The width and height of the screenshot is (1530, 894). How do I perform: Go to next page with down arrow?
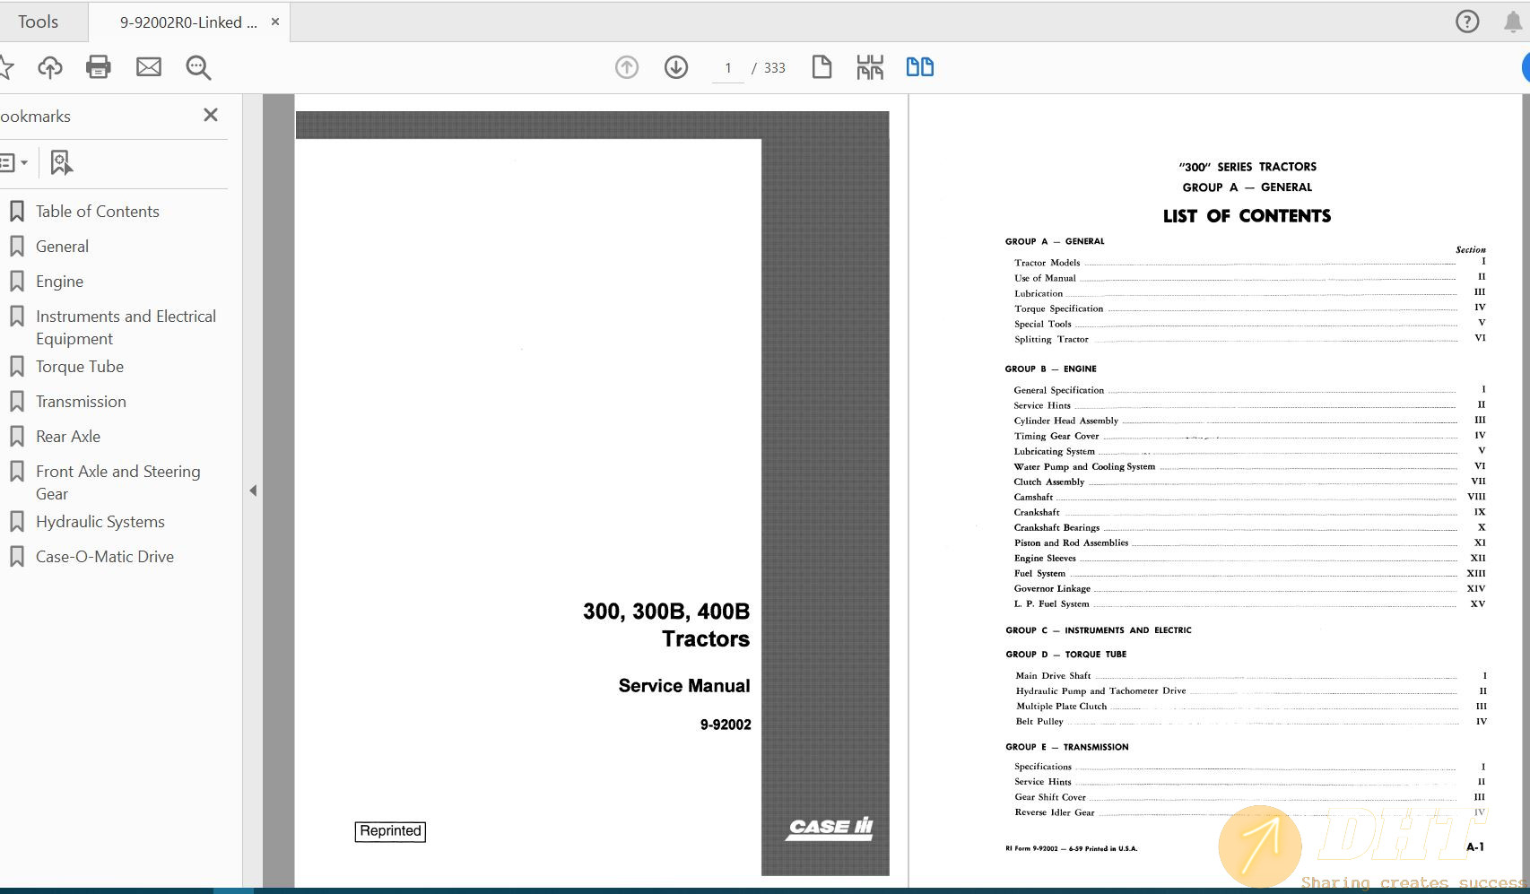(x=675, y=66)
